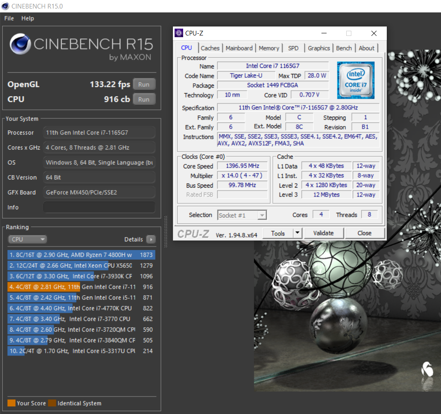Click the Cores x GHz field
The image size is (441, 414).
99,147
